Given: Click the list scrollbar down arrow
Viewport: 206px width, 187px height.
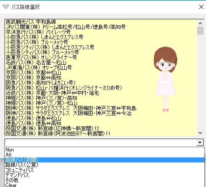Looking at the screenshot, I should (x=200, y=132).
